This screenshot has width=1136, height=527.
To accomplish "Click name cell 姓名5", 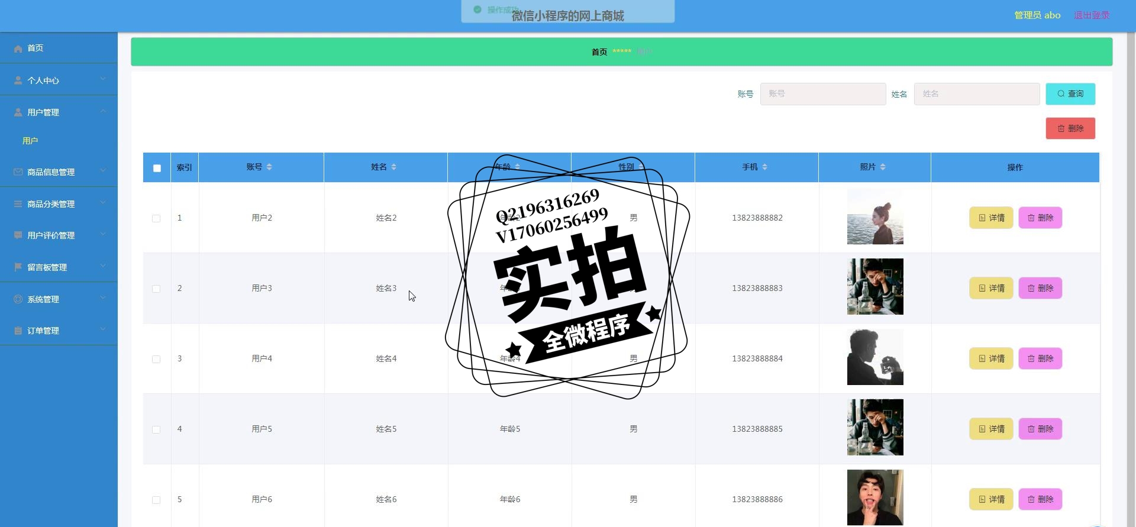I will (386, 429).
